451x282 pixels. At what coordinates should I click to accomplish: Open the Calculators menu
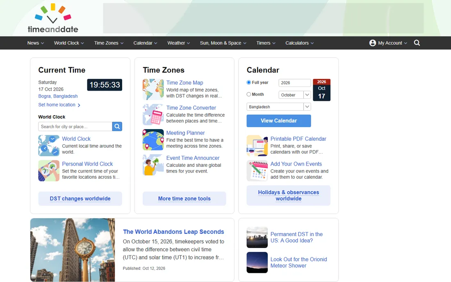coord(299,43)
